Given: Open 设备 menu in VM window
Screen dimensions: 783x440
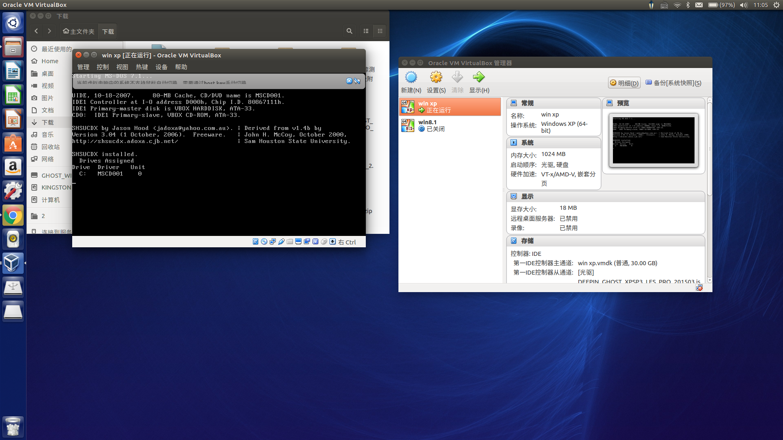Looking at the screenshot, I should pos(161,67).
